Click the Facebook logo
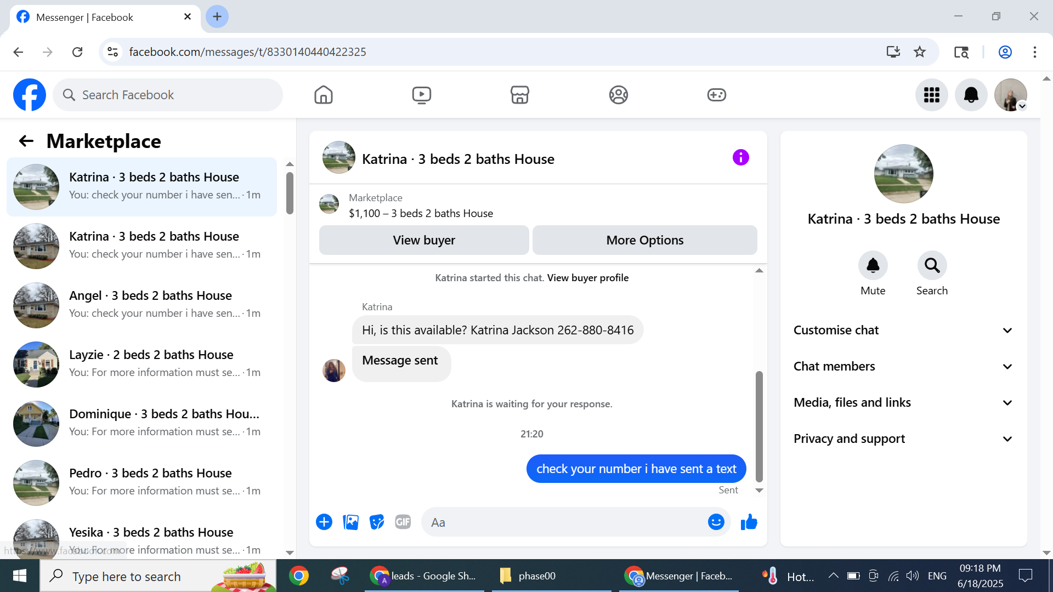Viewport: 1053px width, 592px height. click(30, 95)
